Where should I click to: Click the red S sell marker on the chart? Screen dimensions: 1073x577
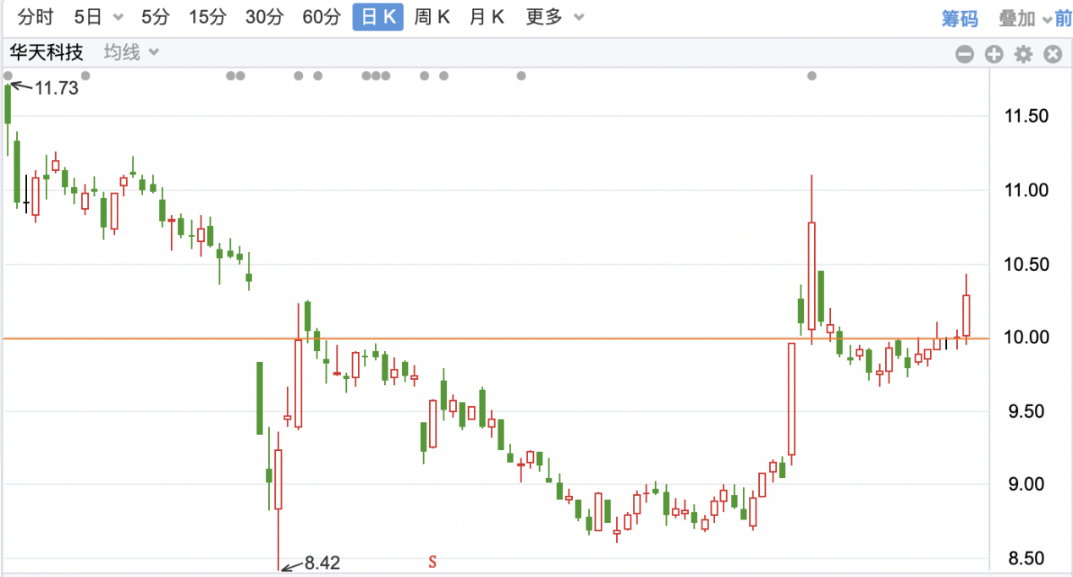[432, 561]
